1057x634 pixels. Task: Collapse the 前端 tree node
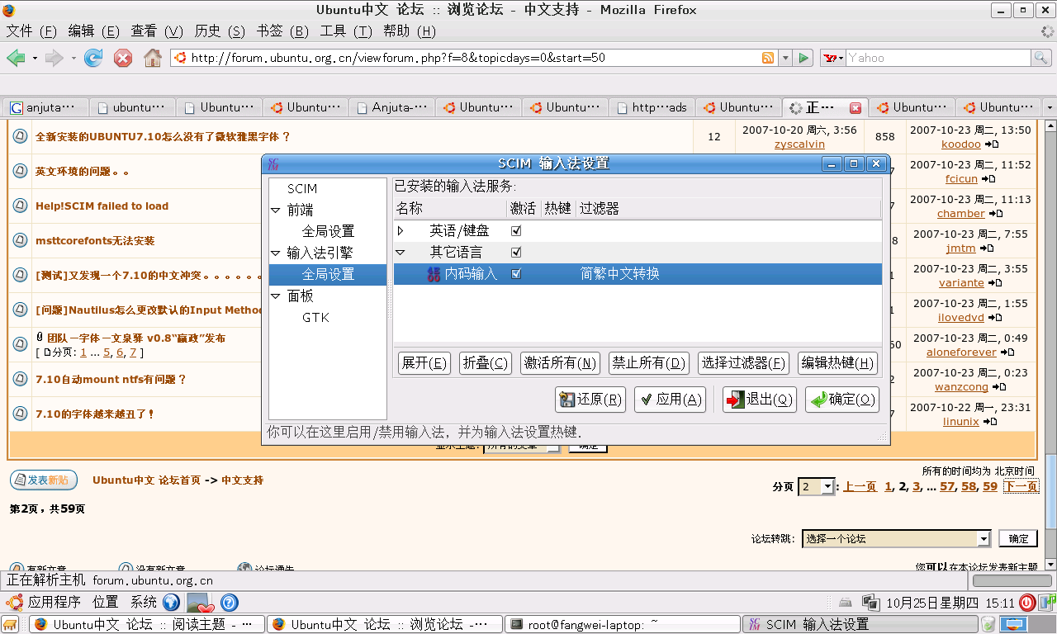(276, 211)
